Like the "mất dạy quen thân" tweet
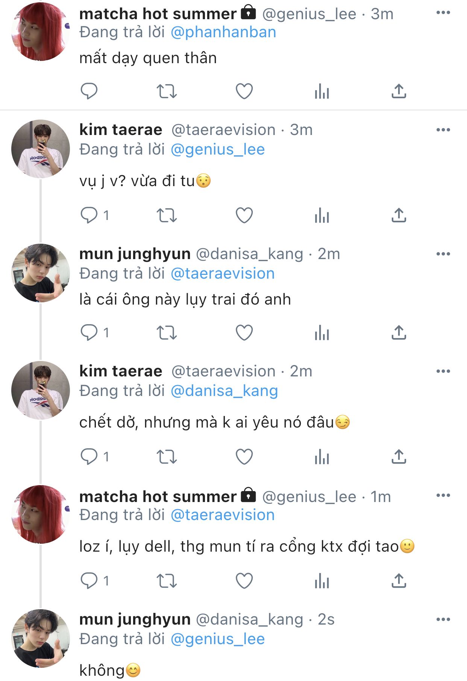 [x=244, y=91]
